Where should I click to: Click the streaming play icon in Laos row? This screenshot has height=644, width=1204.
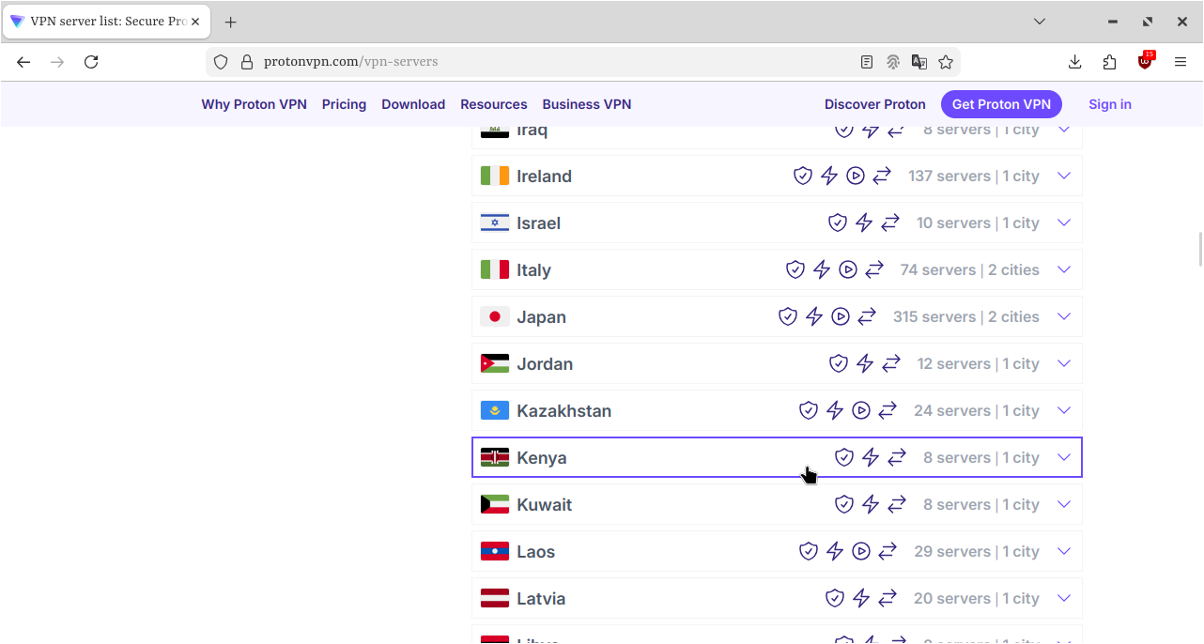(861, 551)
